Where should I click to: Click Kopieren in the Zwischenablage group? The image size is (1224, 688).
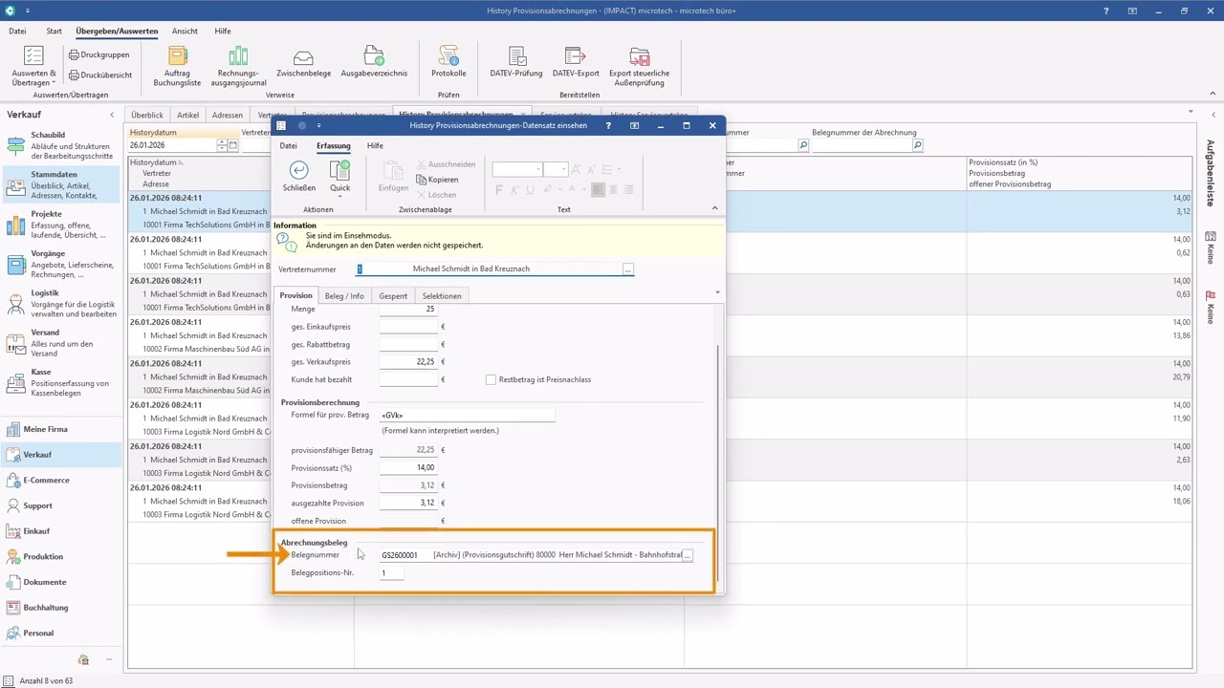coord(437,180)
